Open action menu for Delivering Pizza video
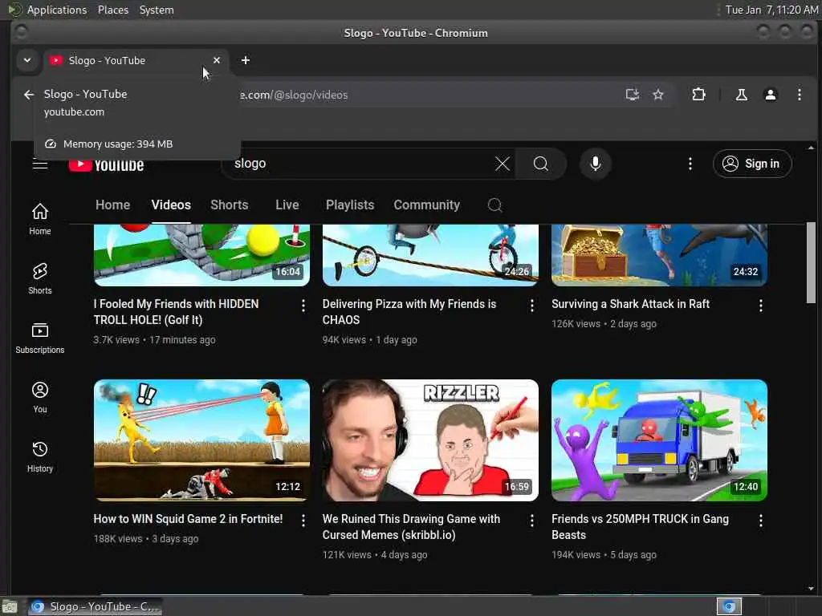Viewport: 822px width, 616px height. coord(532,306)
